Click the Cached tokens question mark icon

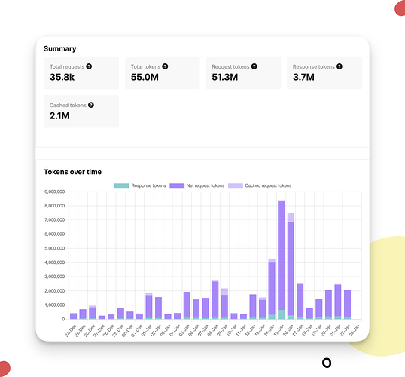point(91,105)
